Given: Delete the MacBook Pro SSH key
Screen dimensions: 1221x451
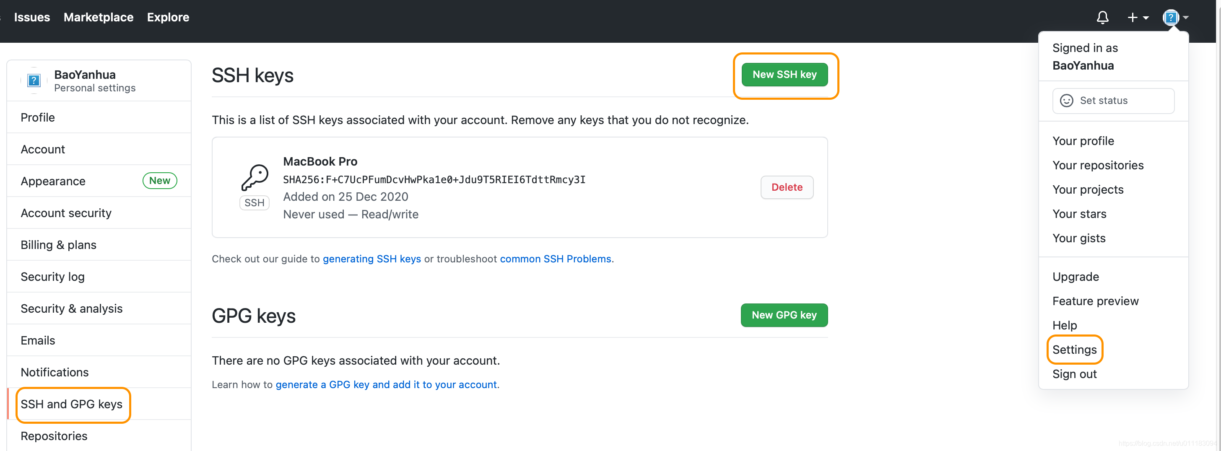Looking at the screenshot, I should tap(787, 187).
